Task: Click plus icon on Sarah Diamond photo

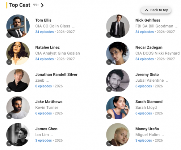Action: [x=109, y=116]
